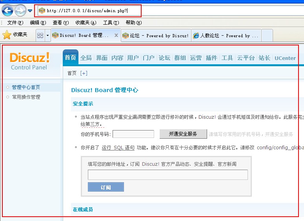Select 界面 in the admin navigation
The image size is (304, 221).
pos(102,58)
